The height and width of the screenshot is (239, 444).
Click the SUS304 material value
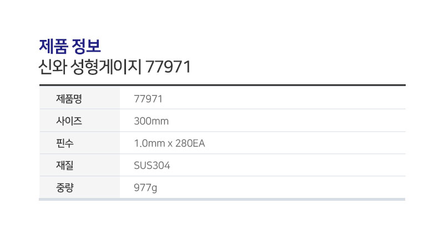click(152, 165)
